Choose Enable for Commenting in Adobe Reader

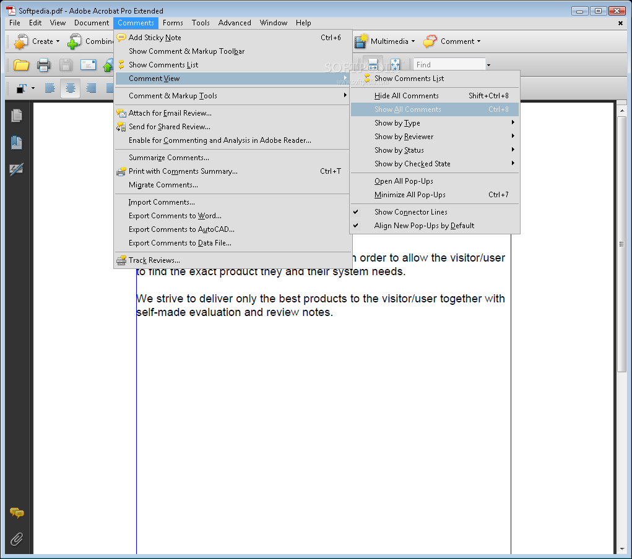tap(233, 140)
